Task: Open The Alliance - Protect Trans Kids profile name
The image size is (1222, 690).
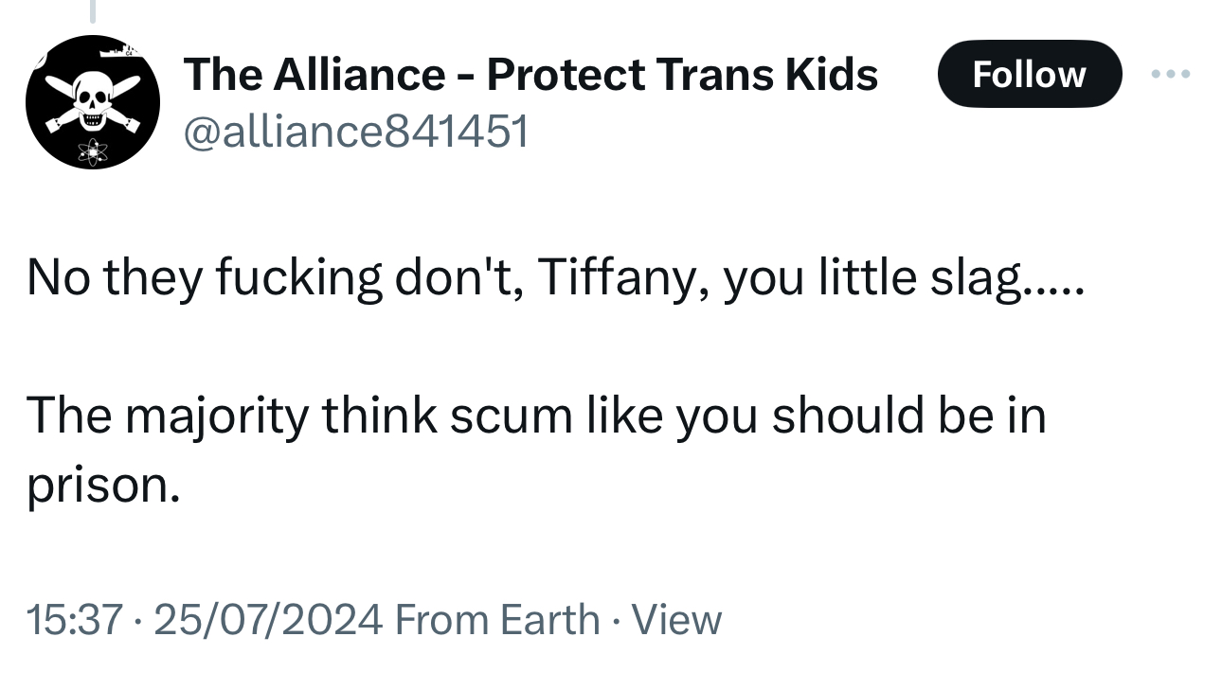Action: 530,74
